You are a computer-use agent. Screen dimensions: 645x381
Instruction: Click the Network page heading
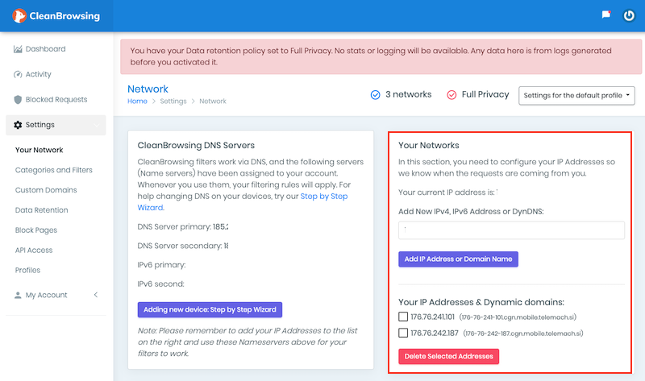(x=148, y=89)
